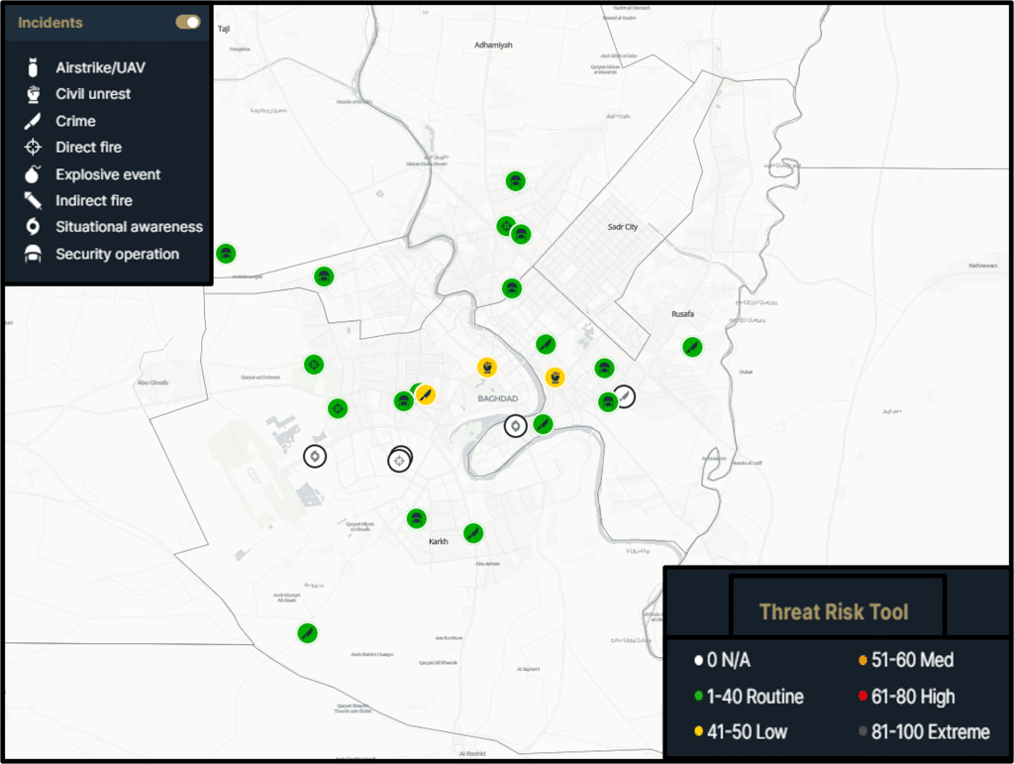Image resolution: width=1014 pixels, height=764 pixels.
Task: Select the Civil unrest legend icon
Action: coord(34,94)
